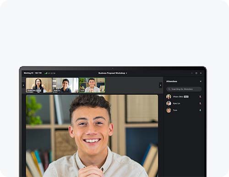The image size is (229, 177).
Task: Toggle Kate Lin's microphone icon
Action: (x=200, y=104)
